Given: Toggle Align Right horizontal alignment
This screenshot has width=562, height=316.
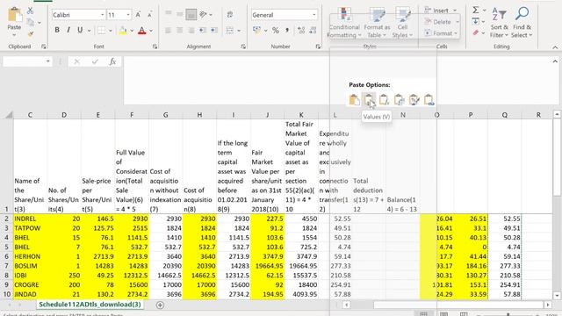Looking at the screenshot, I should [191, 31].
